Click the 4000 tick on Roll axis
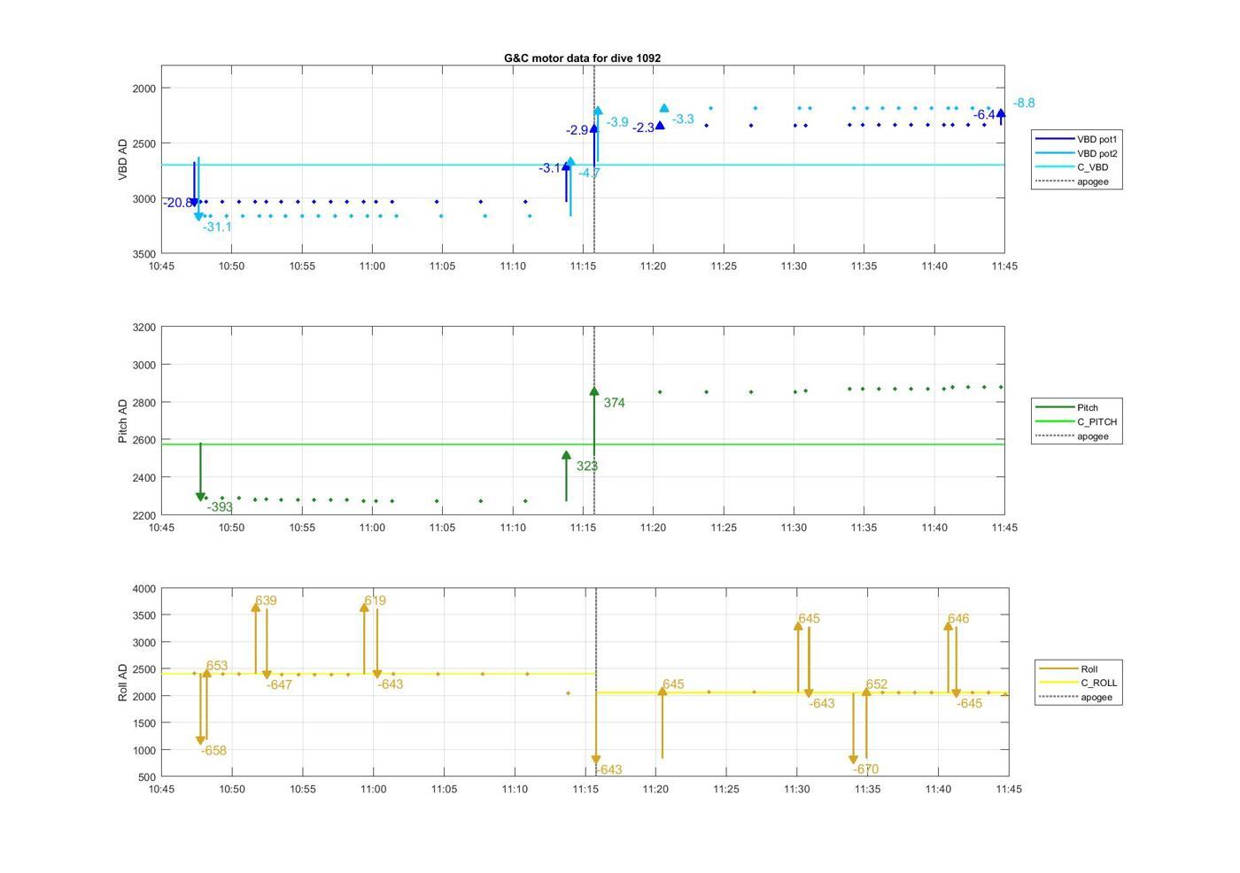Image resolution: width=1240 pixels, height=873 pixels. point(143,589)
